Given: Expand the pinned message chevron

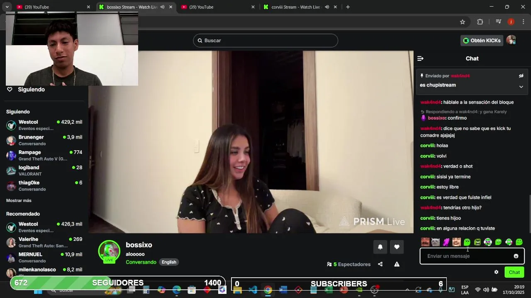Looking at the screenshot, I should pos(521,87).
